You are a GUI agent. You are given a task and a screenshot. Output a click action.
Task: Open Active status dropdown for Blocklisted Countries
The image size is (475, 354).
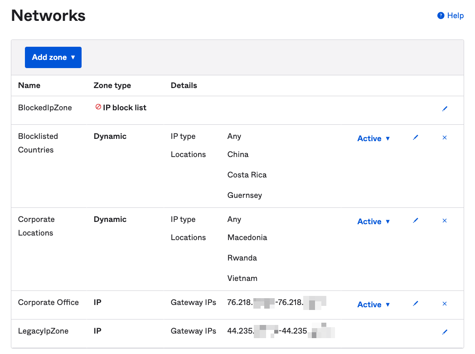tap(373, 138)
